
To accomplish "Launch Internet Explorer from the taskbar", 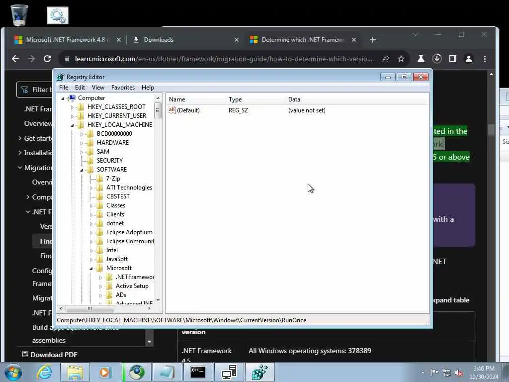I will point(44,372).
